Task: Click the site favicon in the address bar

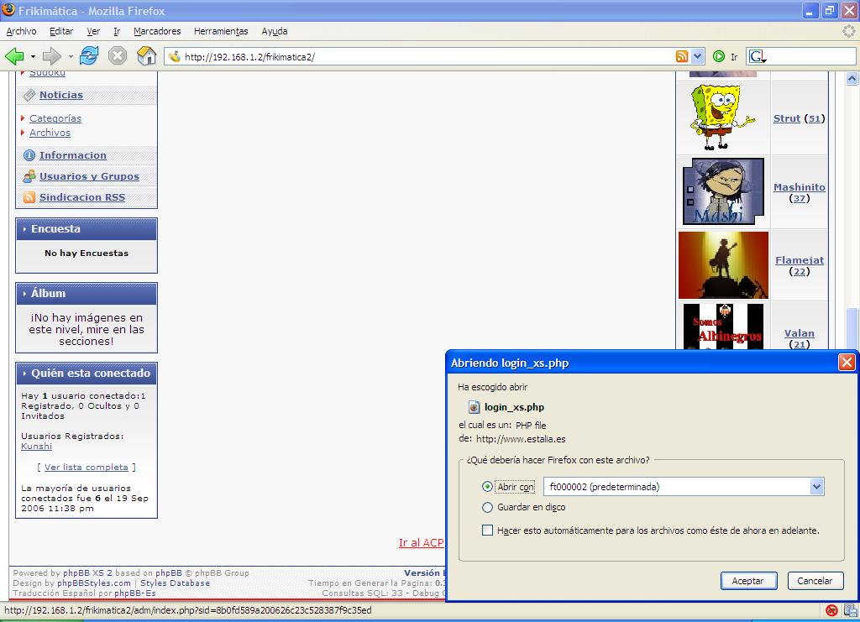Action: click(x=175, y=56)
